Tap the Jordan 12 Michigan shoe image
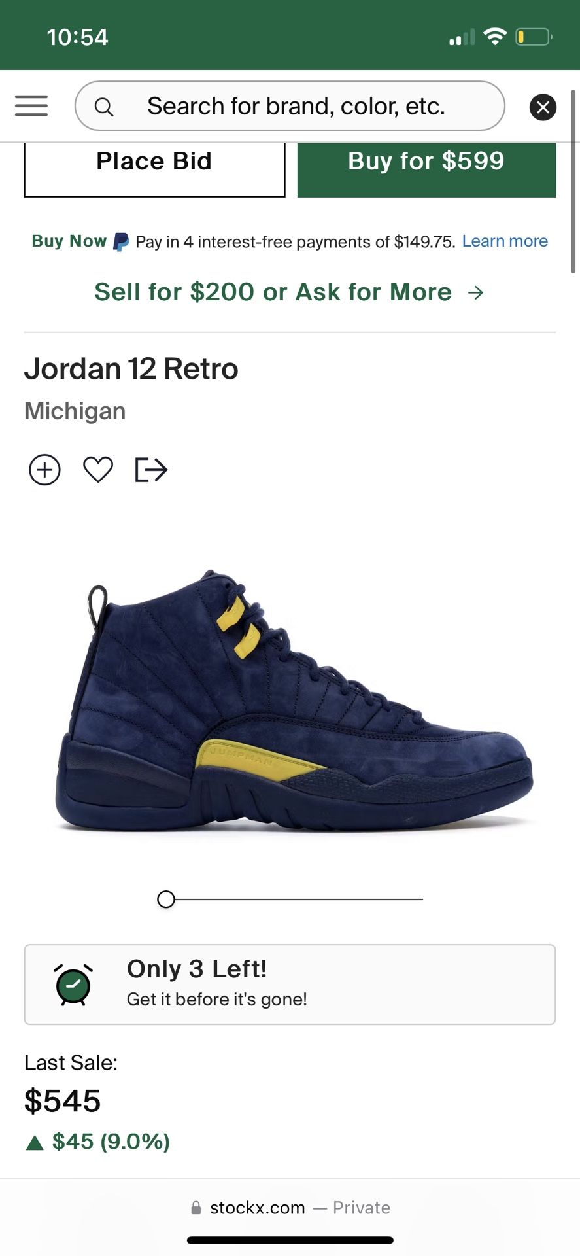This screenshot has height=1256, width=580. 294,700
